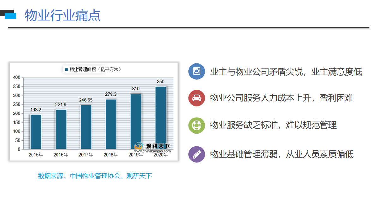The image size is (377, 208).
Task: Click the y-axis value 400
Action: click(17, 78)
